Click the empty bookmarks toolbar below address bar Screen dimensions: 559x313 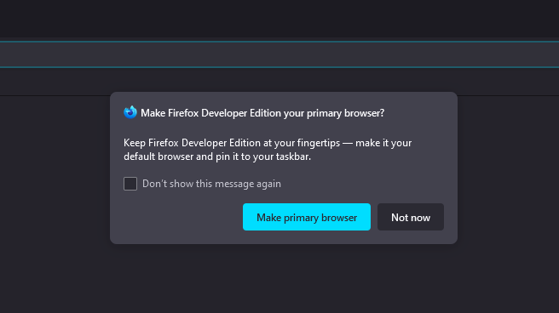[279, 82]
